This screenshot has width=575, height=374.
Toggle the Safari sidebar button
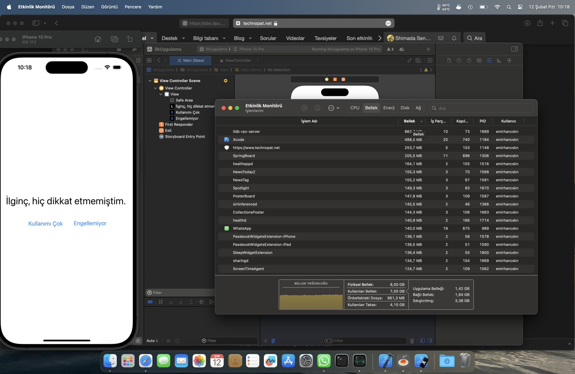pyautogui.click(x=36, y=23)
